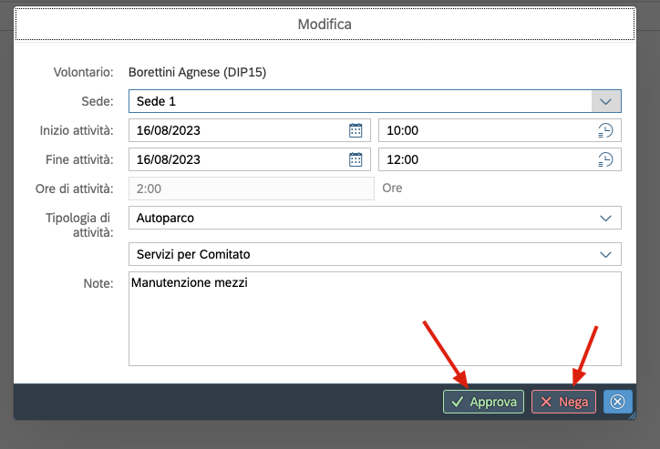Expand the Servizi per Comitato chevron
Viewport: 660px width, 449px height.
tap(605, 254)
